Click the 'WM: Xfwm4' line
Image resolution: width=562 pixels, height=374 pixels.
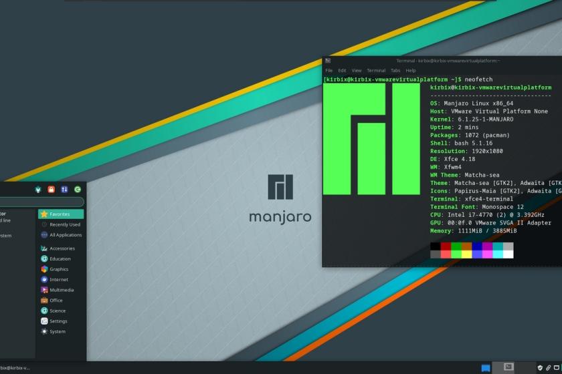pos(446,167)
